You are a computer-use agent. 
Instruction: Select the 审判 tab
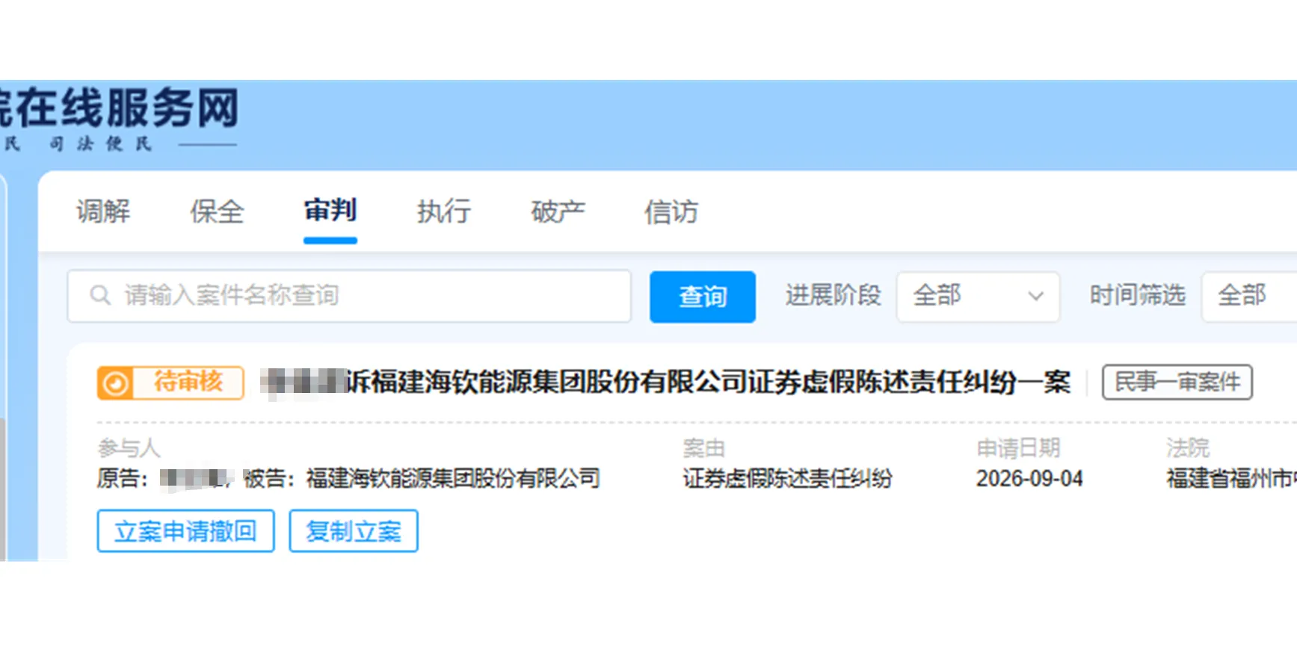click(x=330, y=211)
